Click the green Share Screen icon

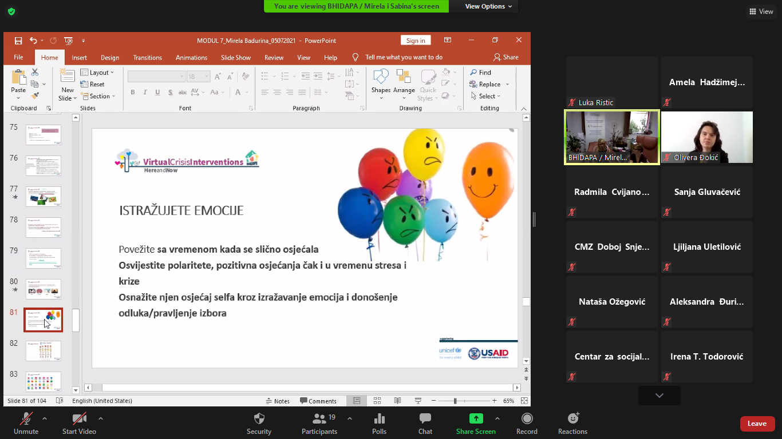[x=476, y=418]
